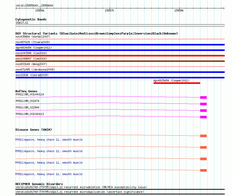
Task: Select the Cytogenetic Bands track title
Action: coord(31,19)
